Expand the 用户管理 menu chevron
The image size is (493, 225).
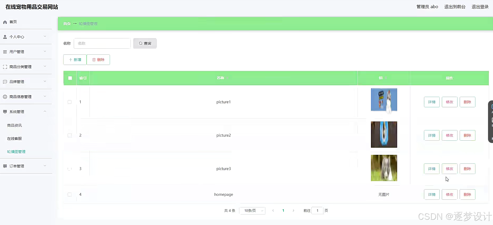click(x=45, y=52)
